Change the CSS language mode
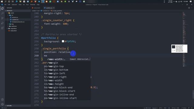Screen dimensions: 194x109 [169, 108]
